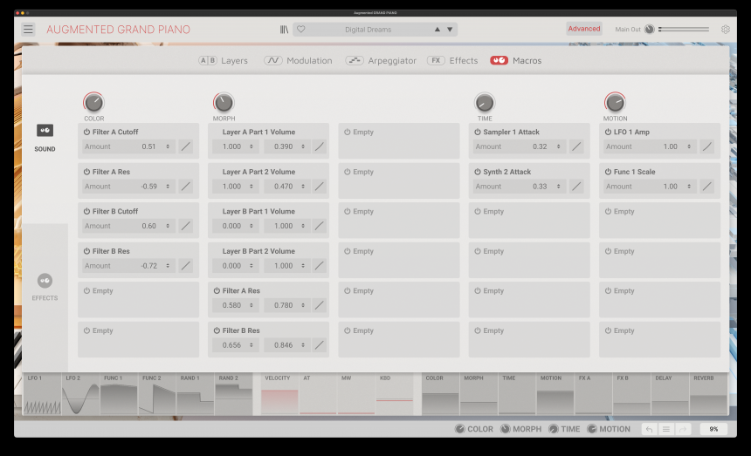Toggle power for Filter B Res in COLOR column
This screenshot has height=456, width=751.
coord(86,251)
